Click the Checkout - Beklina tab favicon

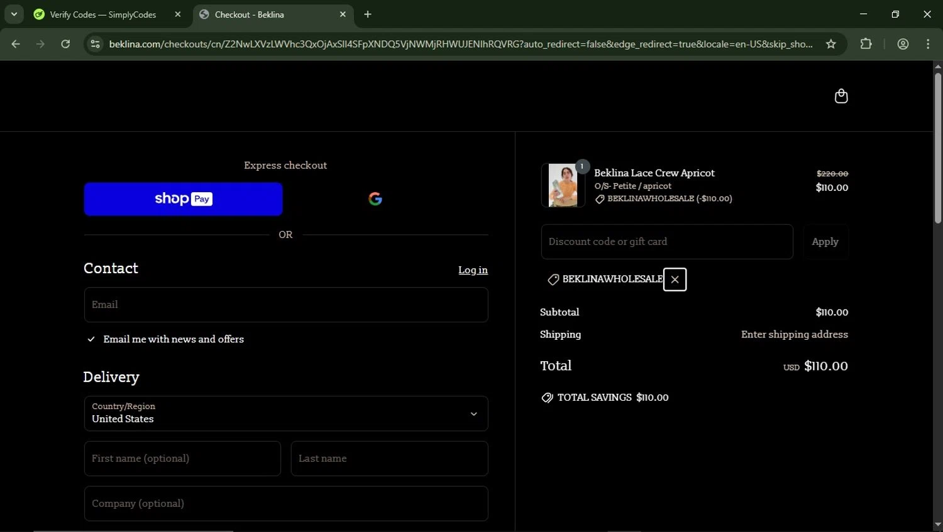204,14
